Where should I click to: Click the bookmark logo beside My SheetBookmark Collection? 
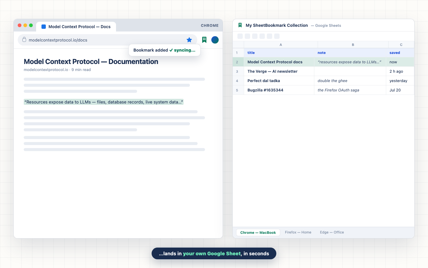[x=240, y=25]
